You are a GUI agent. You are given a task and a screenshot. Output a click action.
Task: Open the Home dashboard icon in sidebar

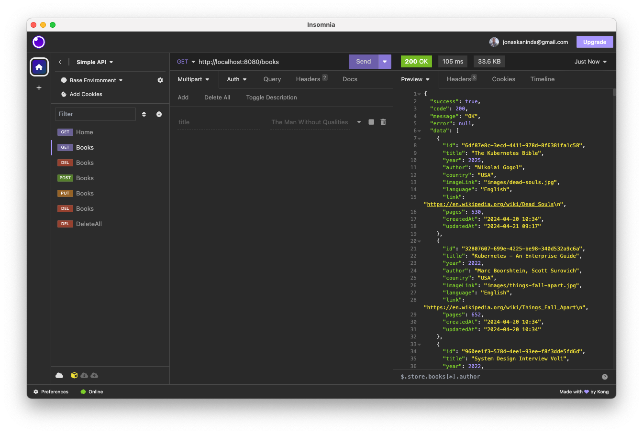(39, 67)
